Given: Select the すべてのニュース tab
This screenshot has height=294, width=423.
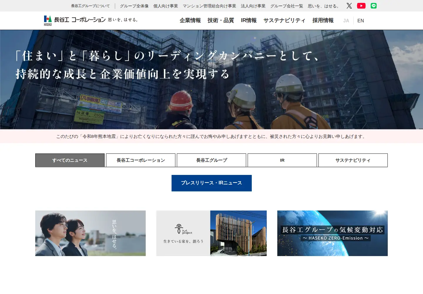Looking at the screenshot, I should point(70,160).
